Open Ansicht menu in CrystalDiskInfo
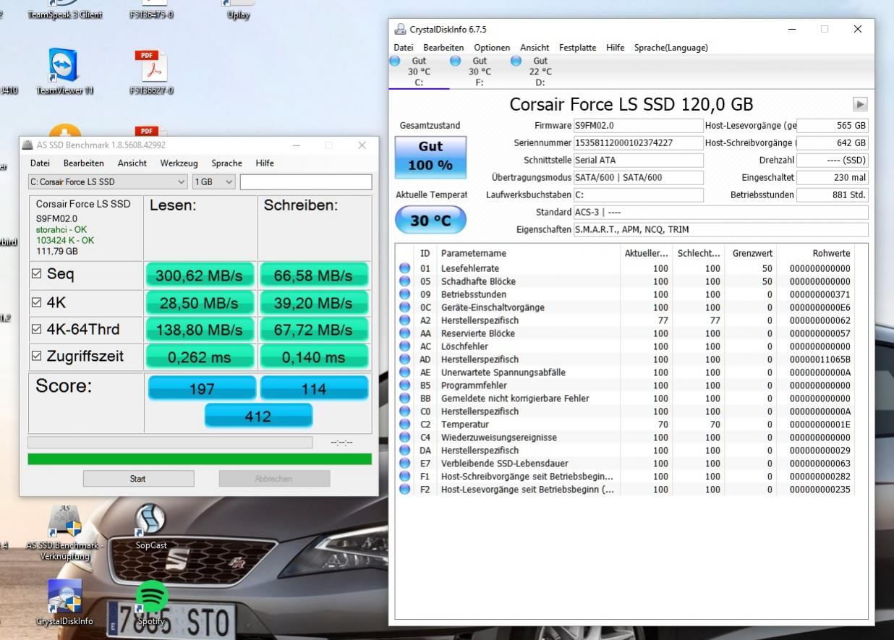 pyautogui.click(x=535, y=48)
